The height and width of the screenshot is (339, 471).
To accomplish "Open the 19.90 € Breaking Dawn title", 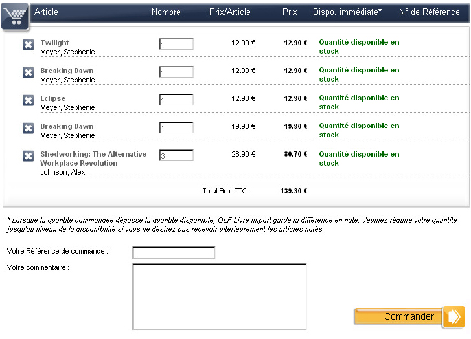I will [67, 126].
